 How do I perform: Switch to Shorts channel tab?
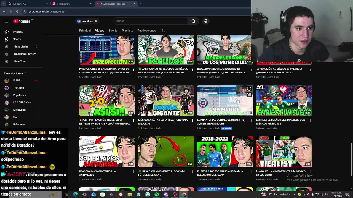(x=113, y=31)
